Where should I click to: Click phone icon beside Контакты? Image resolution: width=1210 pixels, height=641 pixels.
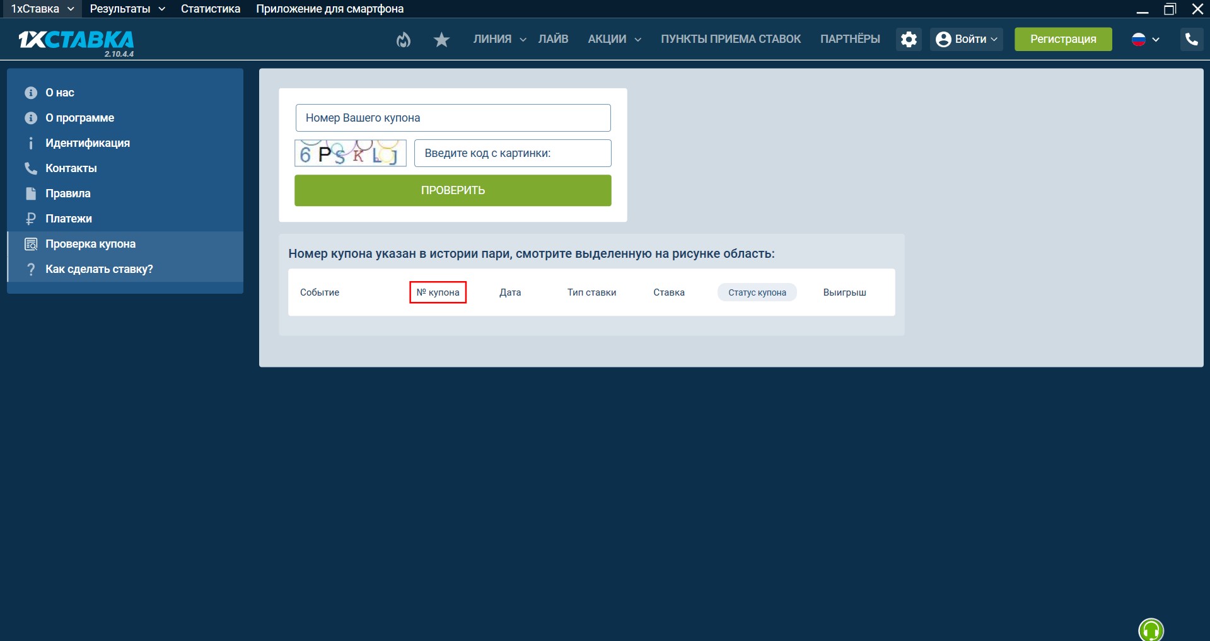[x=31, y=168]
